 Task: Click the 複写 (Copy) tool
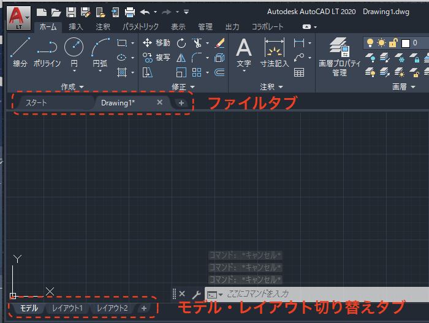tap(156, 58)
